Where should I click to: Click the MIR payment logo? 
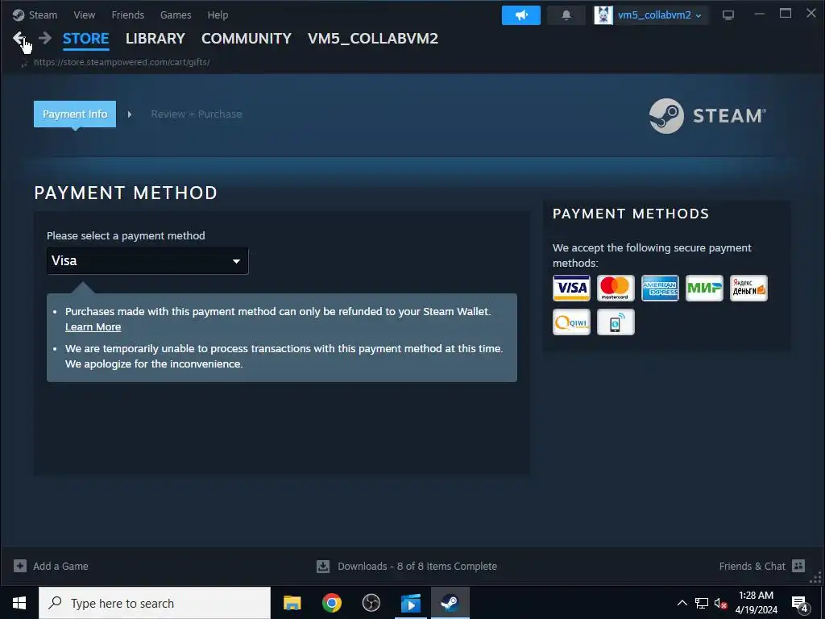(x=704, y=288)
